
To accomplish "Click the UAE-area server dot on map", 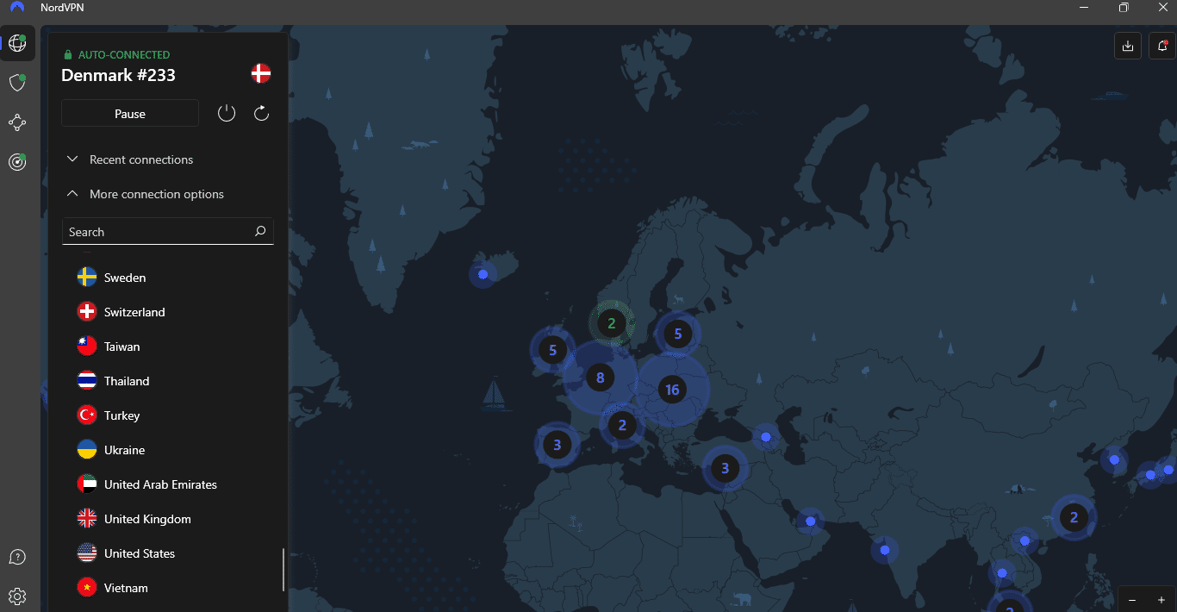I will click(810, 521).
